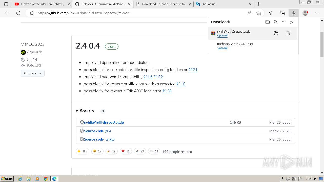Click the laugh emoji reaction
Image resolution: width=324 pixels, height=182 pixels.
coord(97,151)
